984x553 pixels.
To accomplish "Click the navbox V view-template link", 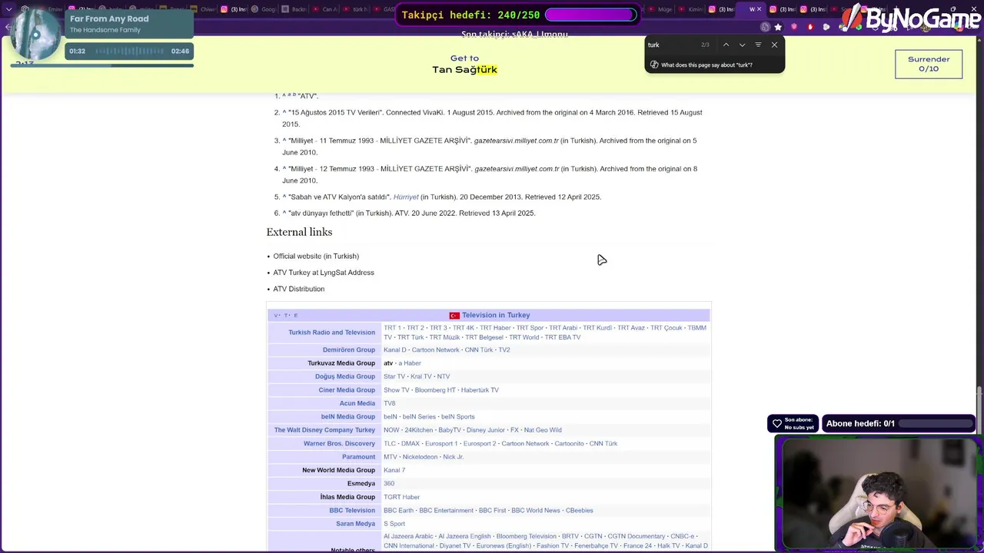I will [x=276, y=316].
